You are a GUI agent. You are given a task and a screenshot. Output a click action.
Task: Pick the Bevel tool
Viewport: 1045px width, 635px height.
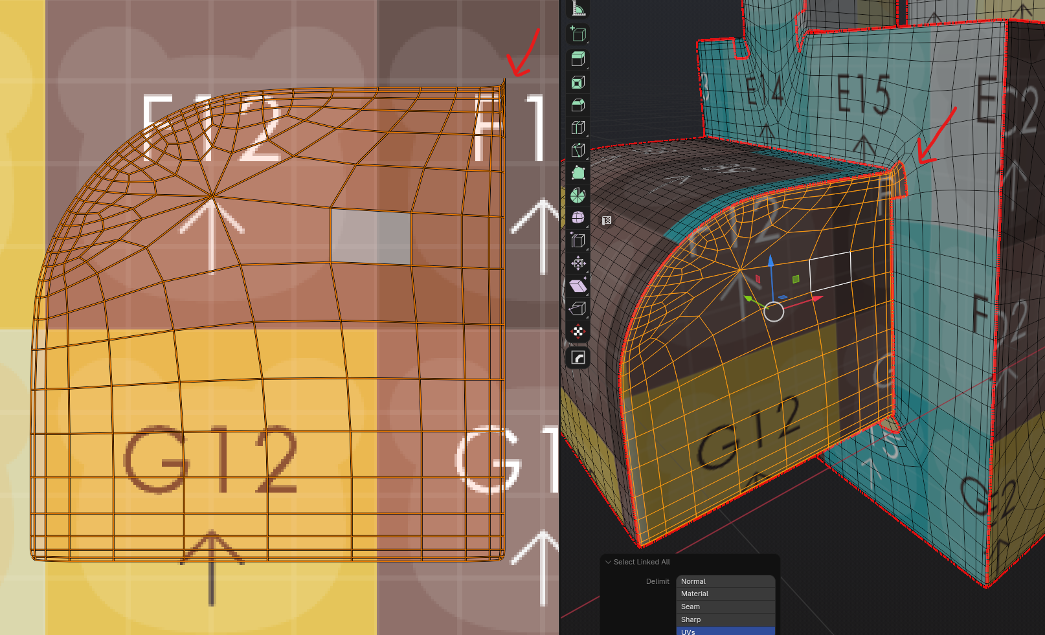click(x=578, y=105)
